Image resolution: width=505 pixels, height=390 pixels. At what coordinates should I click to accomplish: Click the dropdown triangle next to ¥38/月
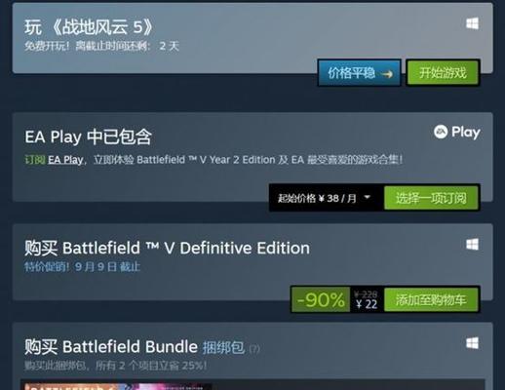[368, 197]
